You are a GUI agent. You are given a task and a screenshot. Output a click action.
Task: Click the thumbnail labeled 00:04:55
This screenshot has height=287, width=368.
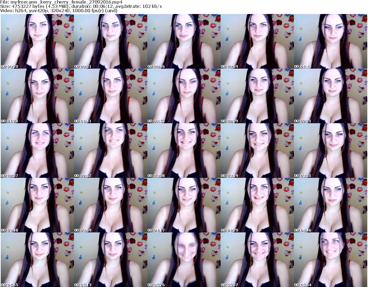tap(37, 260)
